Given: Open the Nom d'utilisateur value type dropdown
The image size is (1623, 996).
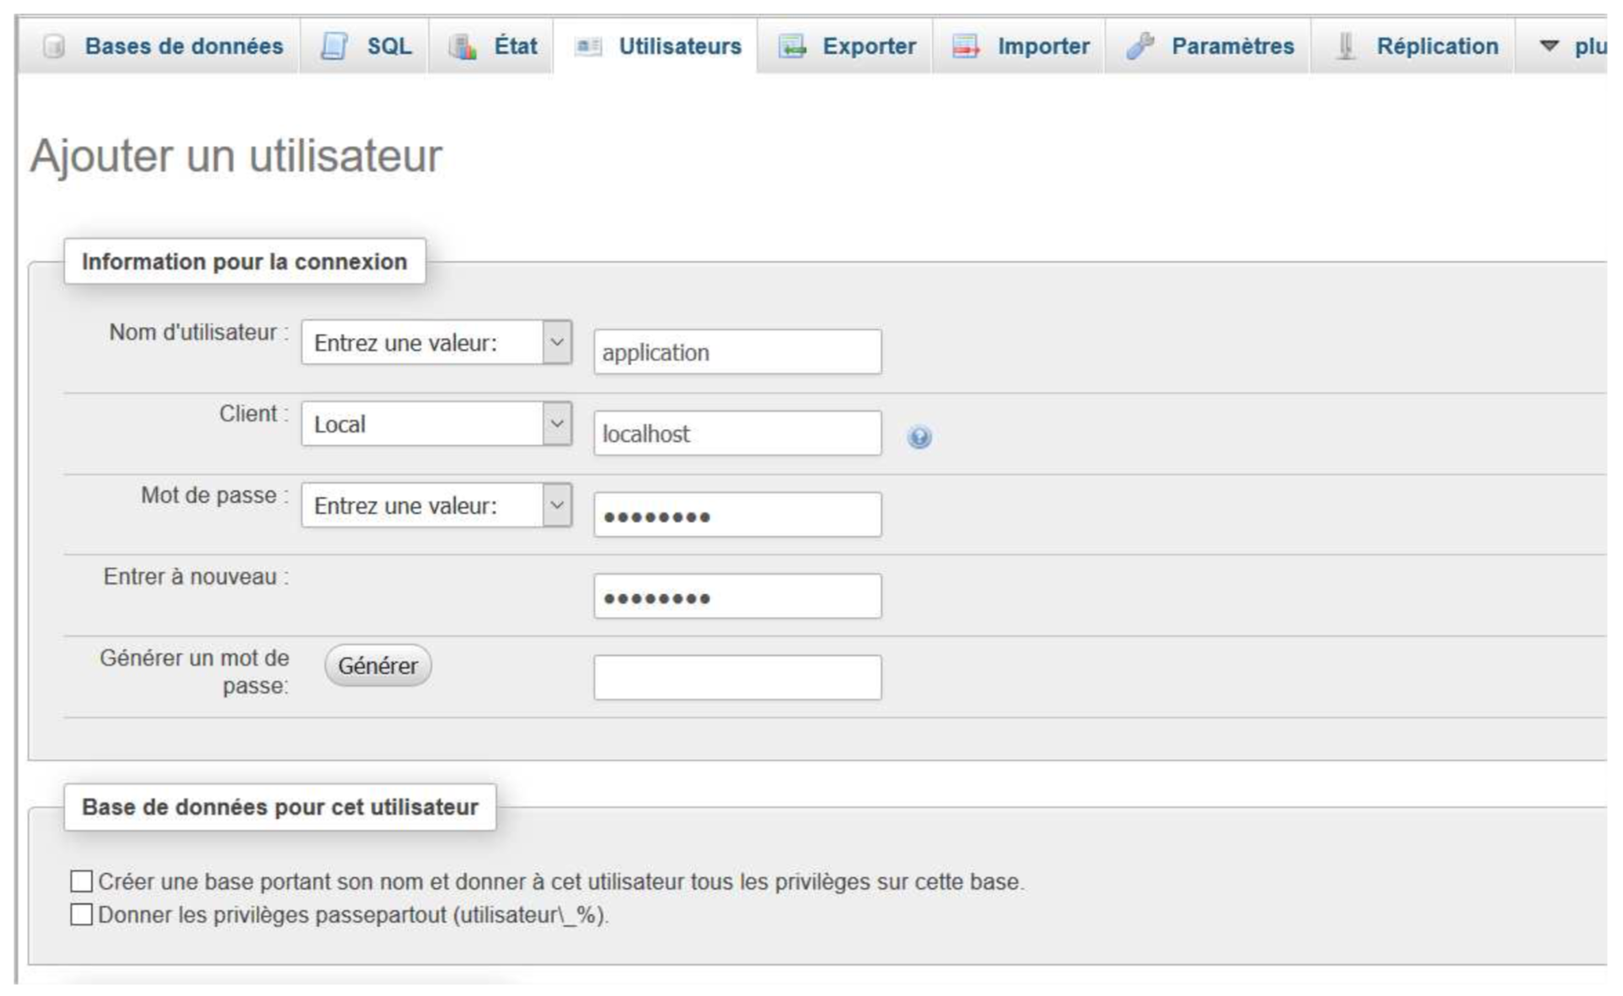Looking at the screenshot, I should coord(437,343).
